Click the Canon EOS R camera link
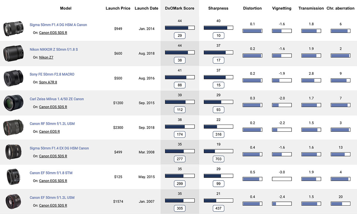The image size is (357, 214). point(49,131)
